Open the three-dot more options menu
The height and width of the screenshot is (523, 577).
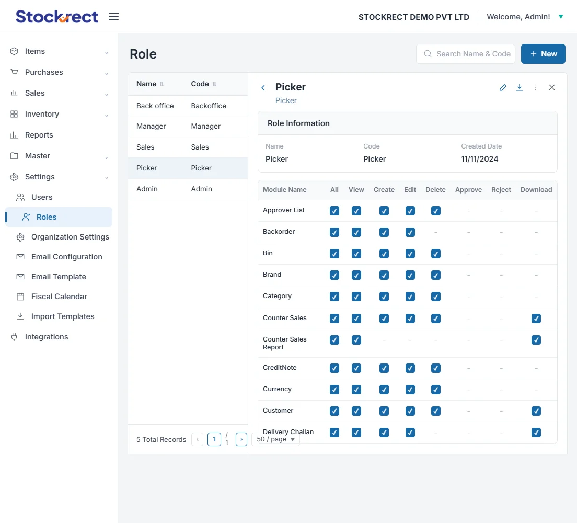(535, 87)
